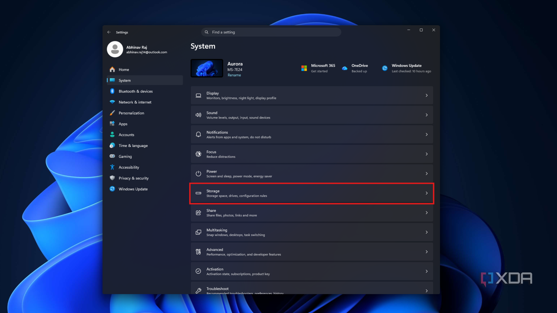Screen dimensions: 557x313
Task: Click the Advanced tools icon
Action: (198, 252)
